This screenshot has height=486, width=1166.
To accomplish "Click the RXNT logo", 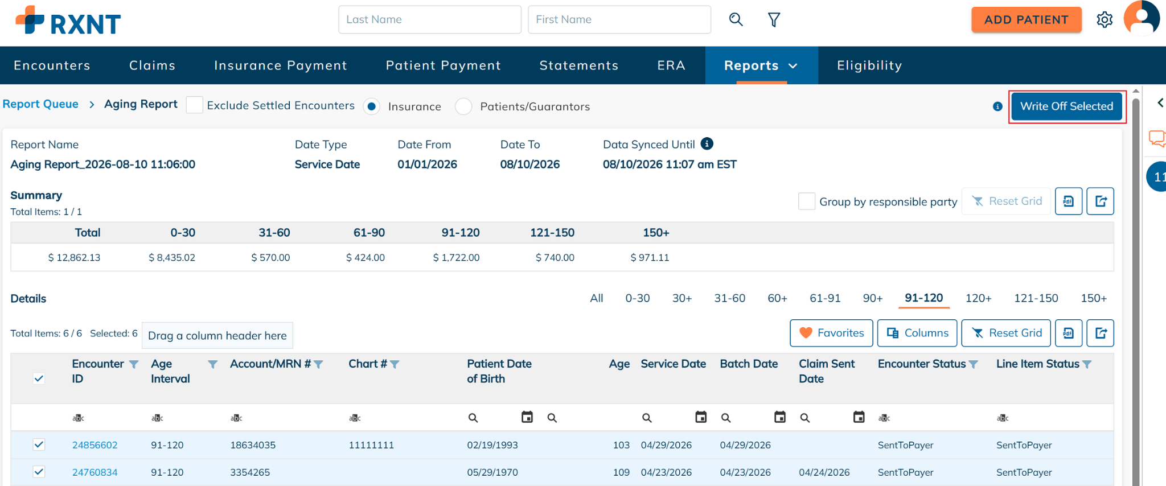I will pos(68,20).
